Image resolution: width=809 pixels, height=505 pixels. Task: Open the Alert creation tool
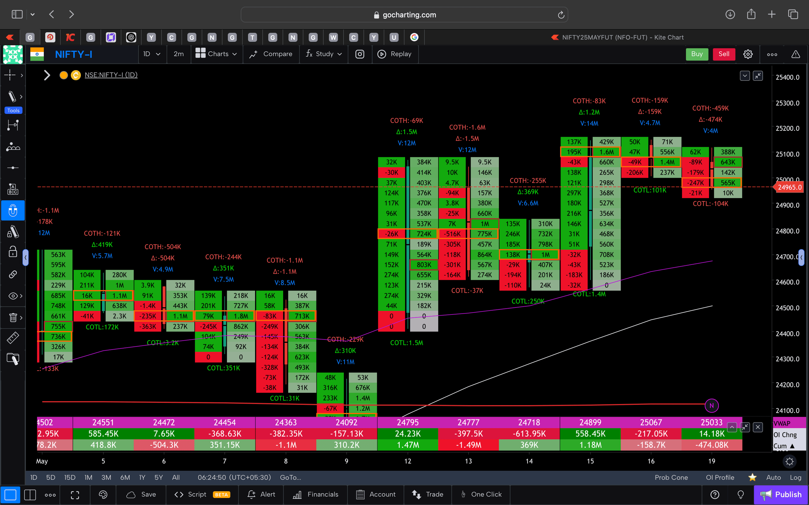pyautogui.click(x=261, y=495)
